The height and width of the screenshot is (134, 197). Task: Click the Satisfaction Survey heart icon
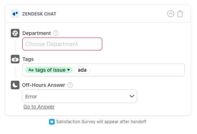(52, 122)
